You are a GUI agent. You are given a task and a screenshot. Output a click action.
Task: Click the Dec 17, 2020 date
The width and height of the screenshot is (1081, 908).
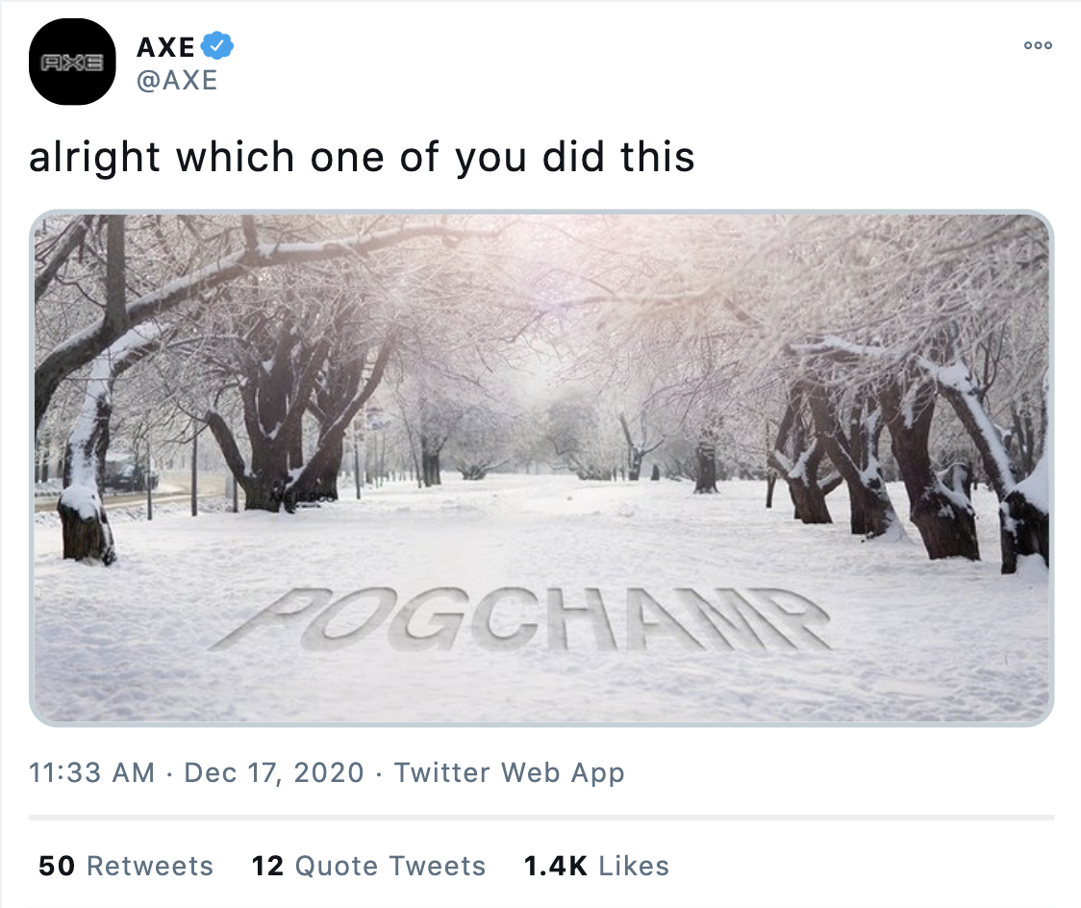[x=274, y=772]
